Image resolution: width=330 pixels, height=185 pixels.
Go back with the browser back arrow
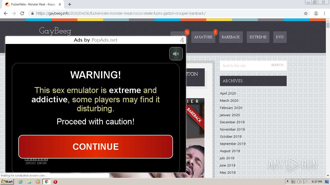pyautogui.click(x=6, y=13)
